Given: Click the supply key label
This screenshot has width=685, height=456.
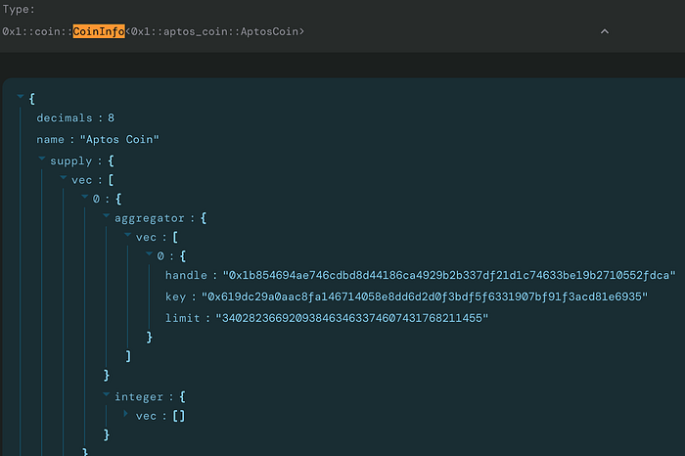Looking at the screenshot, I should pyautogui.click(x=71, y=161).
